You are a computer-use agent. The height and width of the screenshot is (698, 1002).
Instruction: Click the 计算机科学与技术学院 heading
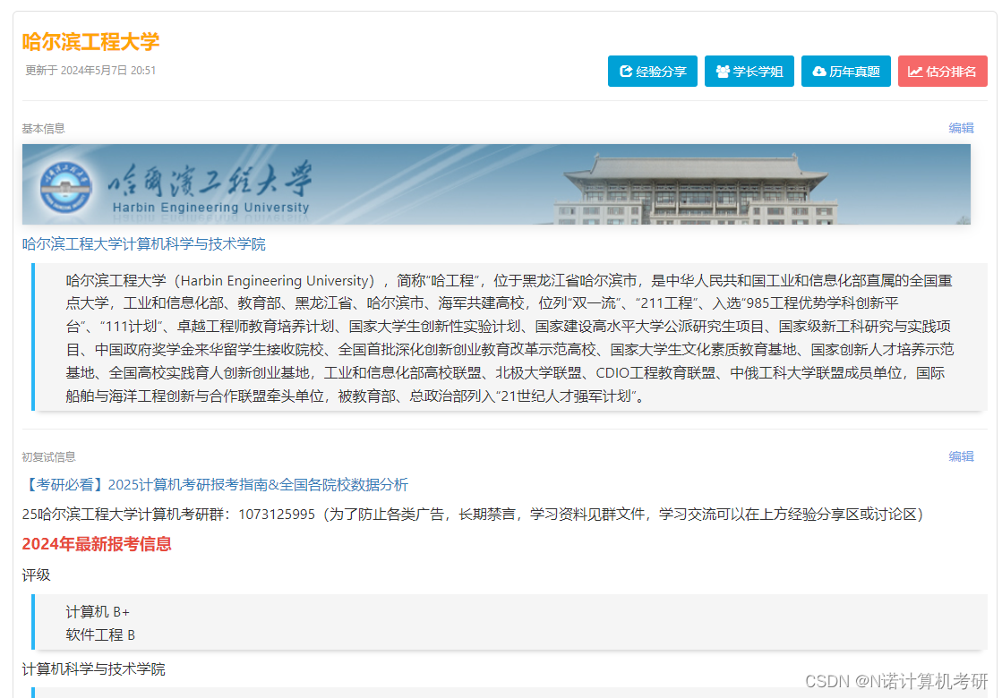click(93, 668)
